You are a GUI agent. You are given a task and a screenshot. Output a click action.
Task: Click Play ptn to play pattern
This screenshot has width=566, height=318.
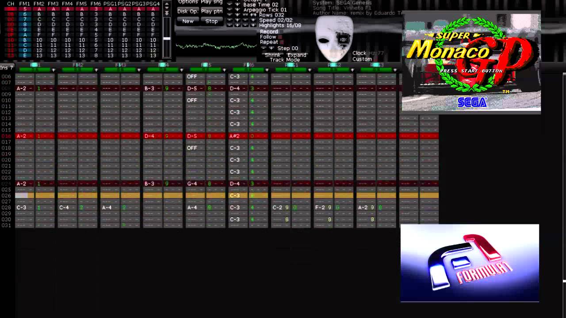[211, 11]
